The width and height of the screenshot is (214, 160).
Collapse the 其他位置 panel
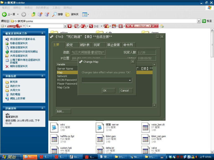(42, 76)
